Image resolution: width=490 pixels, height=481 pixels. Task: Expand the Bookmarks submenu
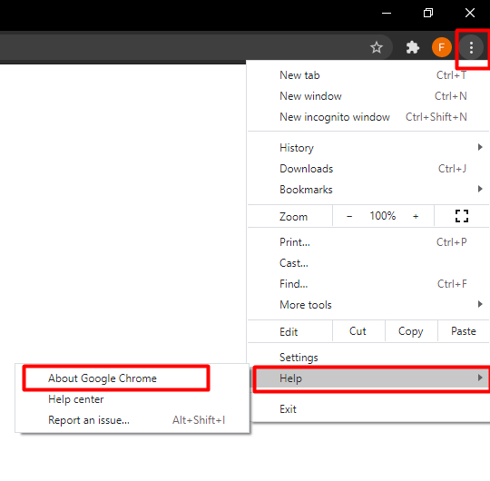coord(368,190)
